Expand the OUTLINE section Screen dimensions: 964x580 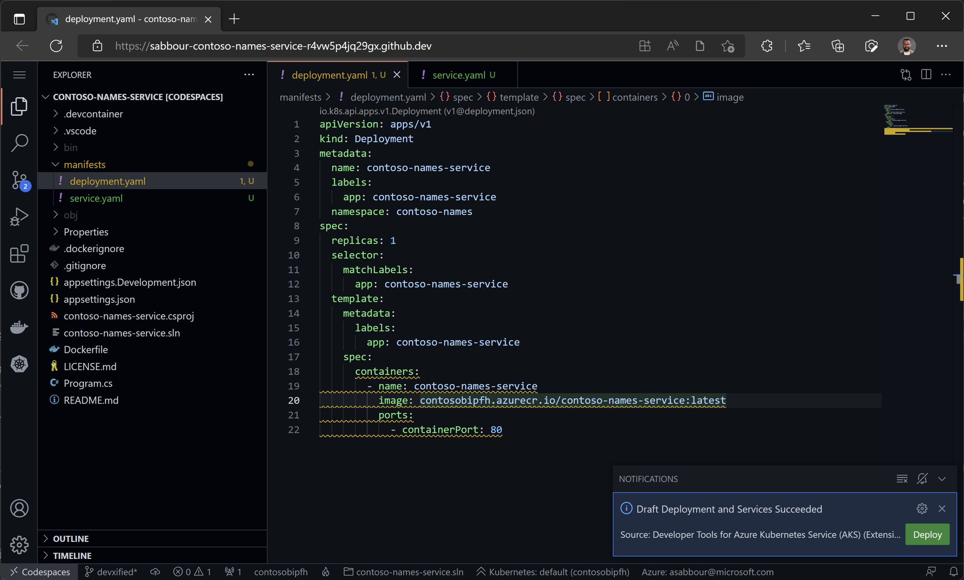pos(70,539)
